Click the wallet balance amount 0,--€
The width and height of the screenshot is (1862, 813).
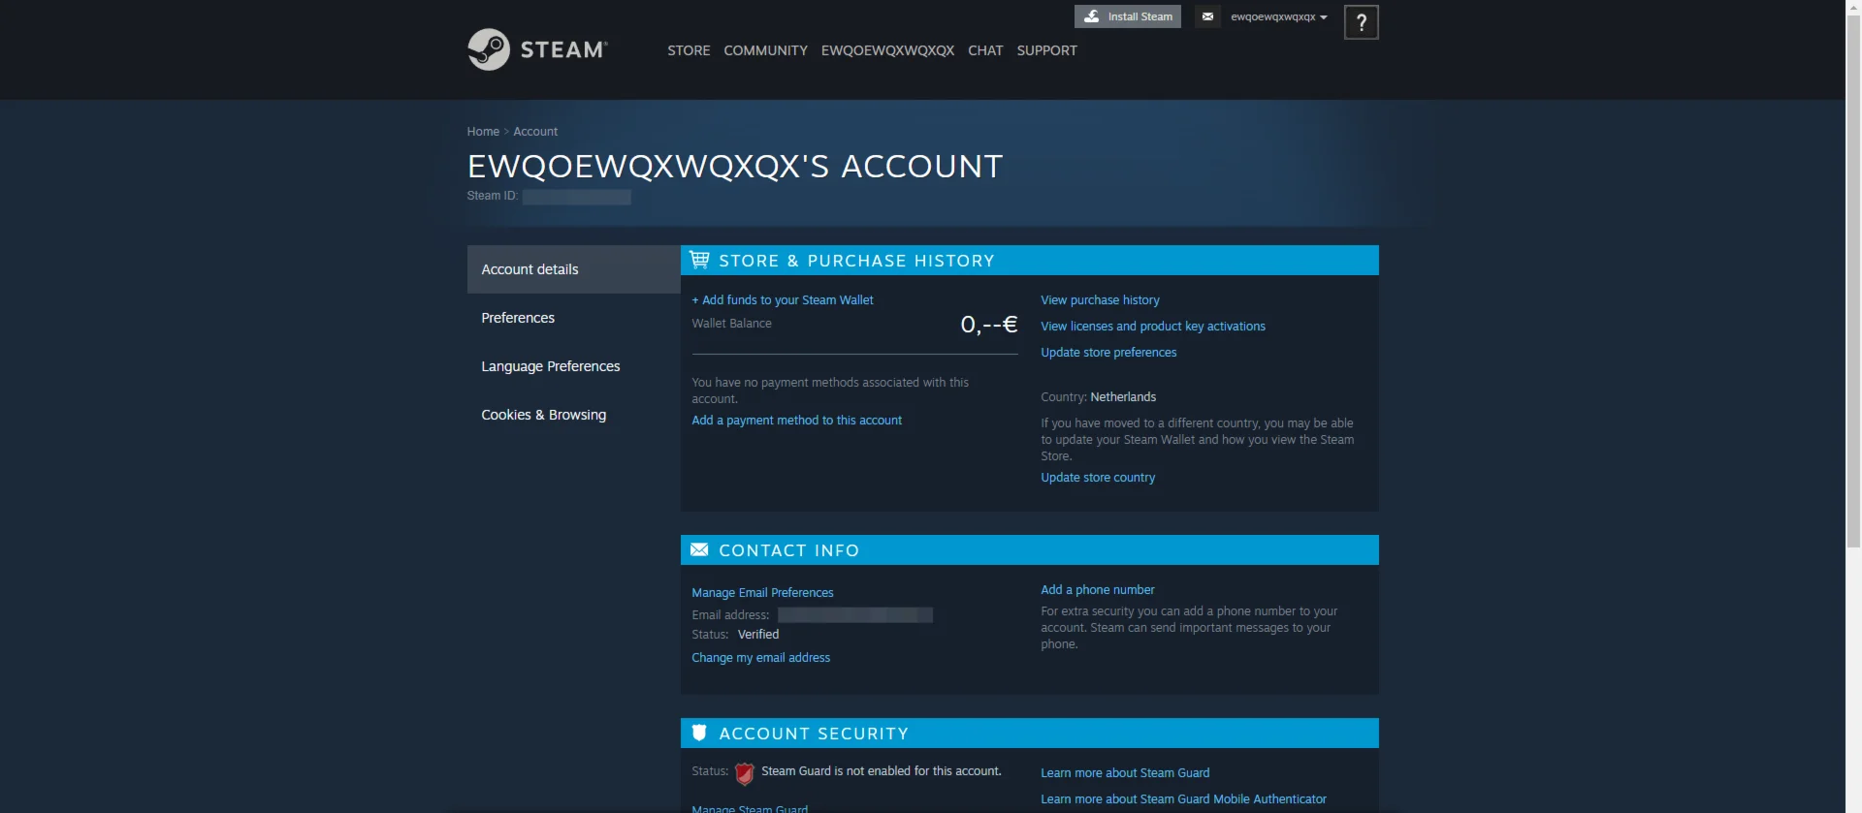click(x=988, y=325)
